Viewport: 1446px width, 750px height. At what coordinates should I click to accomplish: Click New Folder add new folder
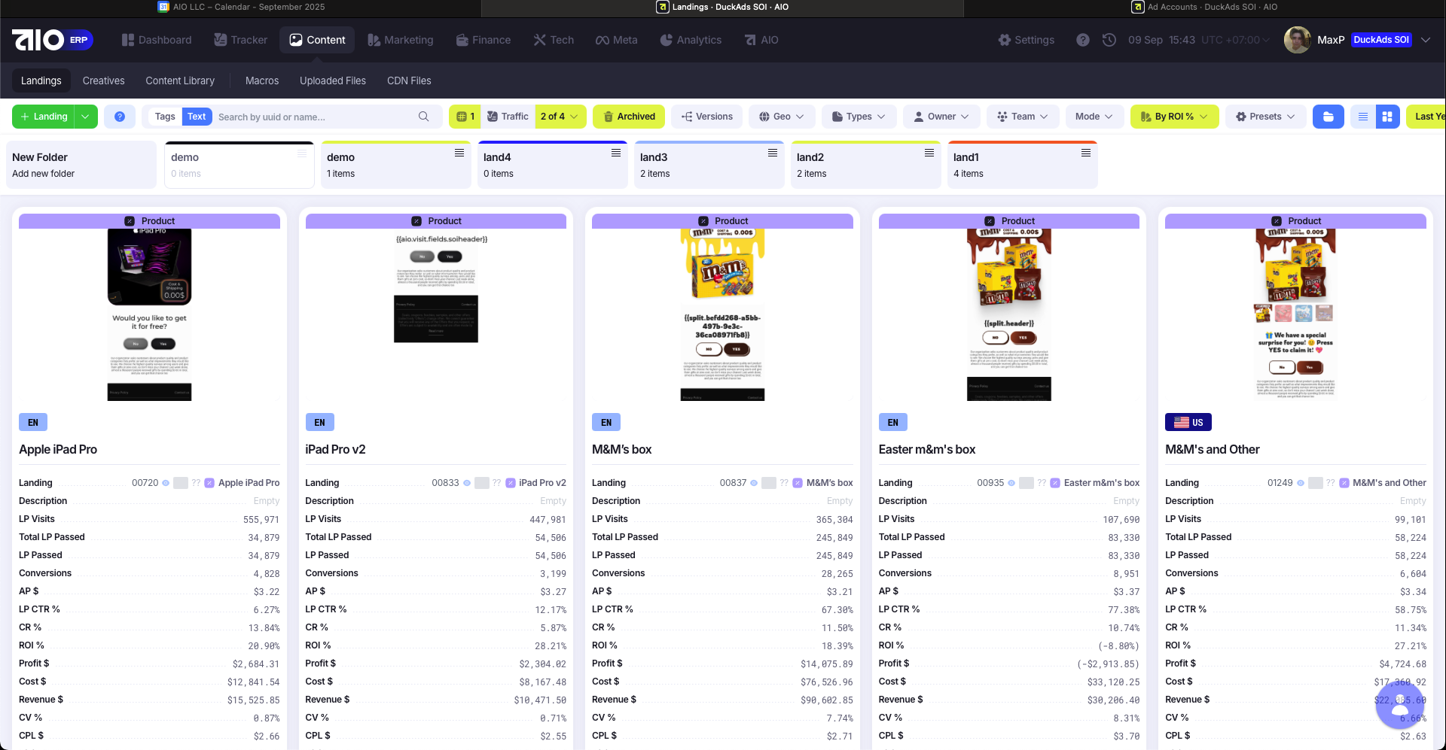81,165
